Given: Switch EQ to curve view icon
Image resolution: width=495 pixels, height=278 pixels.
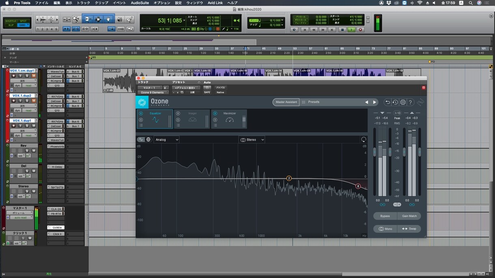Looking at the screenshot, I should (141, 139).
